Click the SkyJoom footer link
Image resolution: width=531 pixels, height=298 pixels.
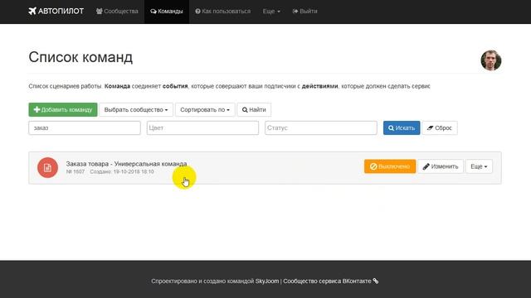[x=267, y=281]
